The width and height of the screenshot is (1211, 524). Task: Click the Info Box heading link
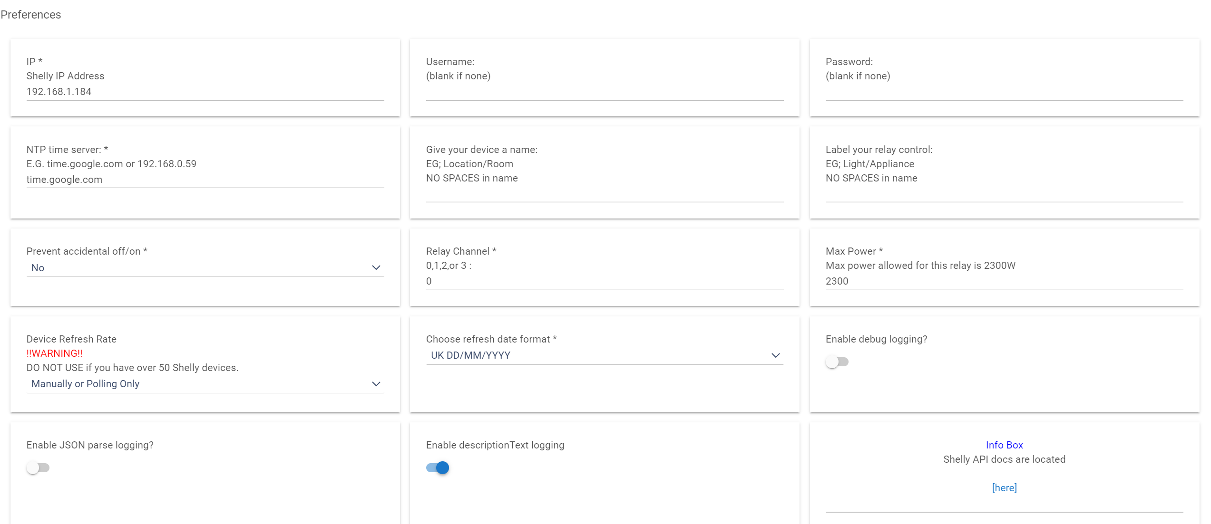pyautogui.click(x=1004, y=445)
